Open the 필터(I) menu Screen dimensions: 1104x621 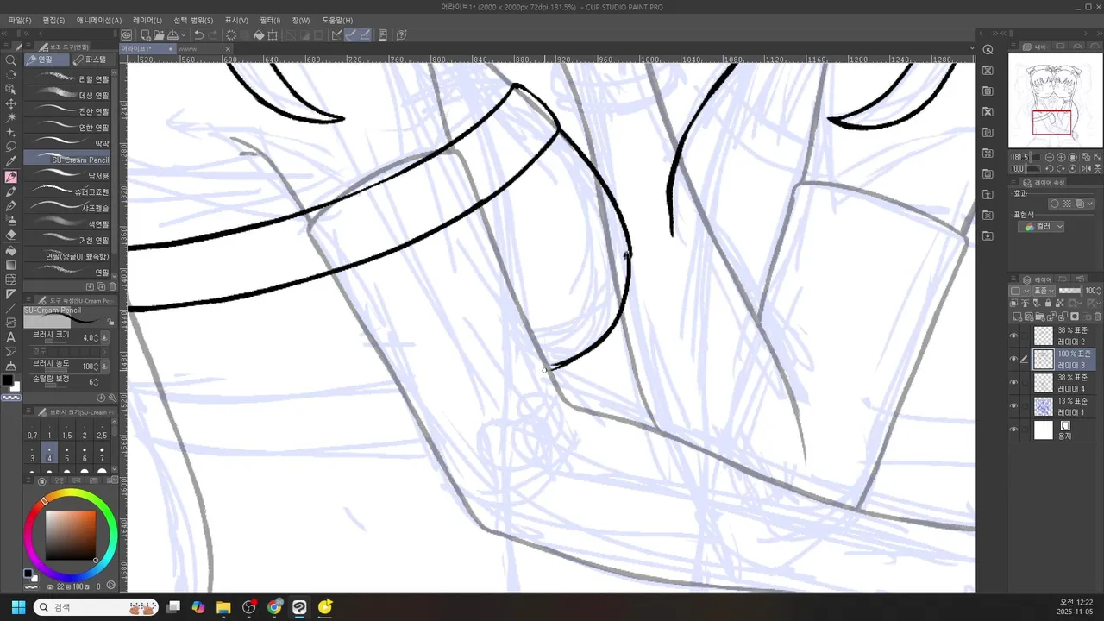[x=270, y=20]
